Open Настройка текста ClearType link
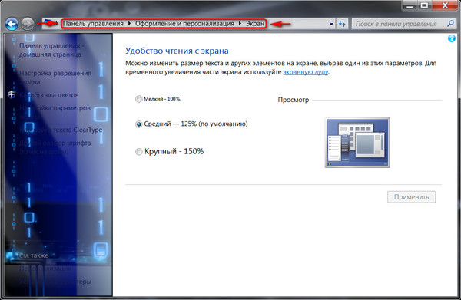Viewport: 461px width, 300px height. click(x=61, y=130)
